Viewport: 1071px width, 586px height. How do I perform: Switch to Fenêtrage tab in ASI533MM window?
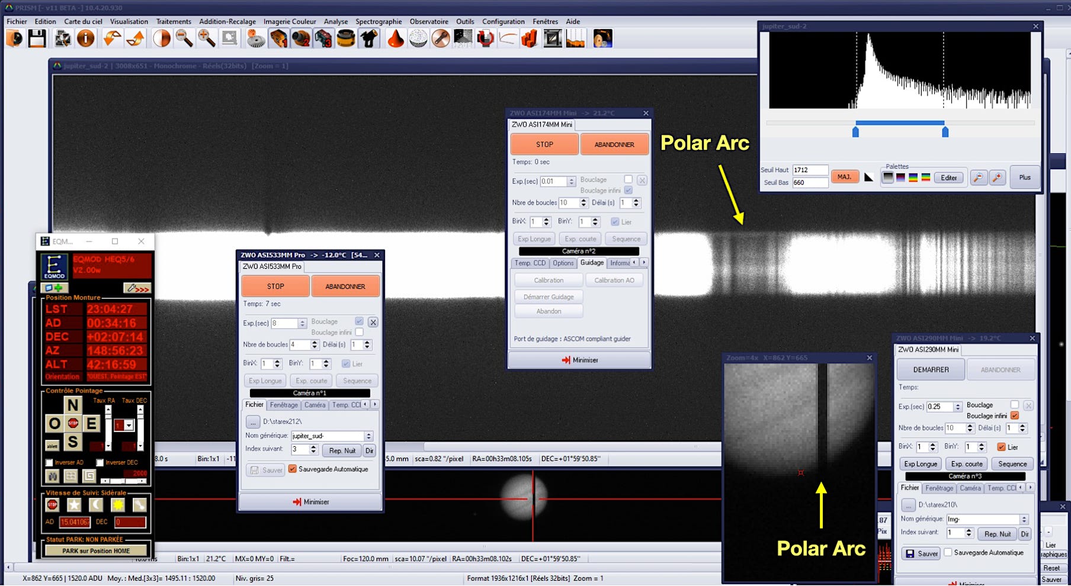tap(284, 405)
